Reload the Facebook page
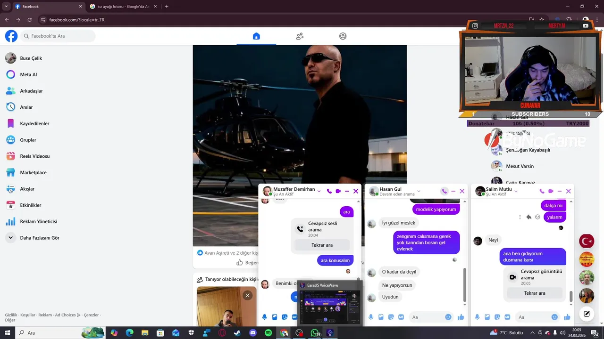 coord(29,20)
